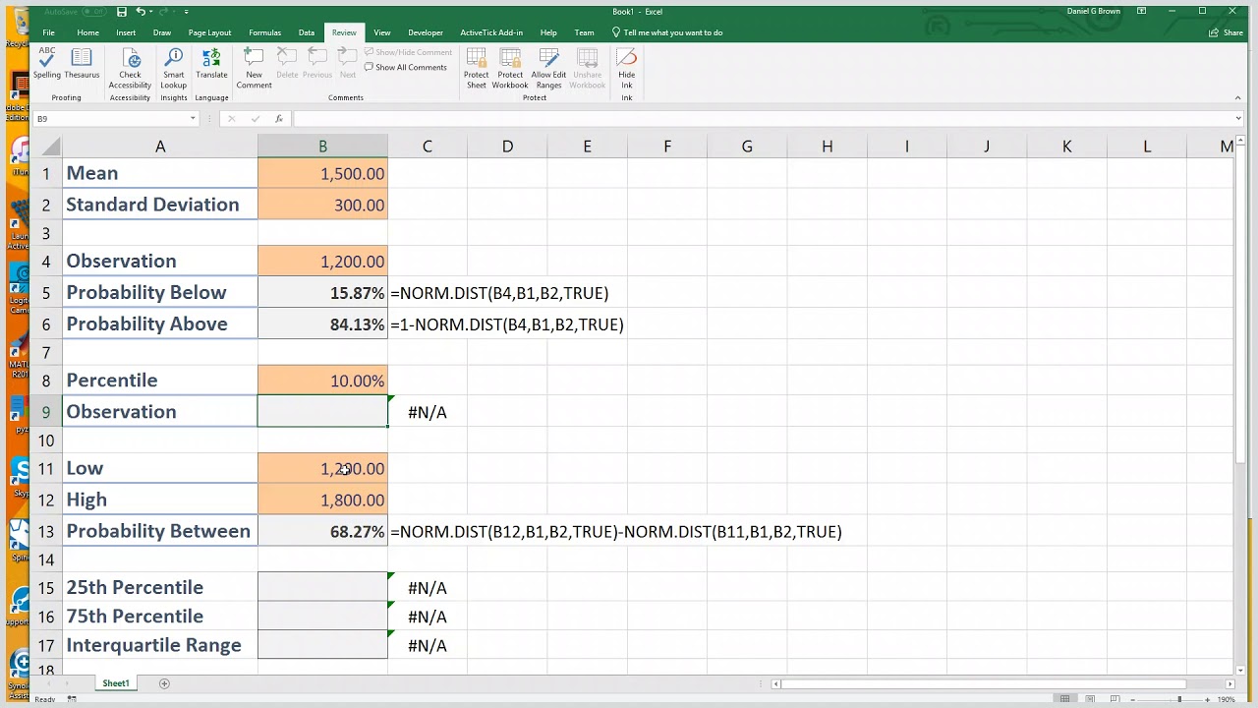This screenshot has width=1258, height=708.
Task: Open Customize Quick Access Toolbar dropdown
Action: click(x=186, y=12)
